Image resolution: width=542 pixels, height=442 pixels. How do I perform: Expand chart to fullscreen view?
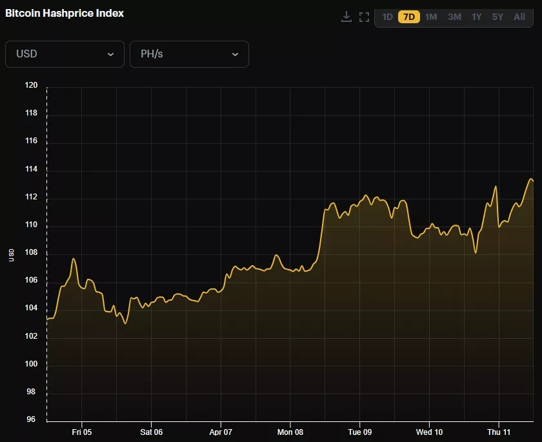[x=364, y=17]
